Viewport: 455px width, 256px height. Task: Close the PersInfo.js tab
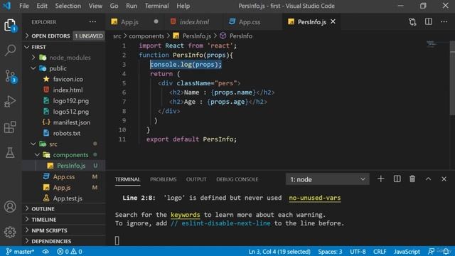[x=333, y=21]
